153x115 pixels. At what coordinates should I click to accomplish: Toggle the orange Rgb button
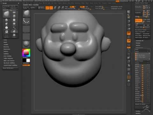click(x=72, y=7)
